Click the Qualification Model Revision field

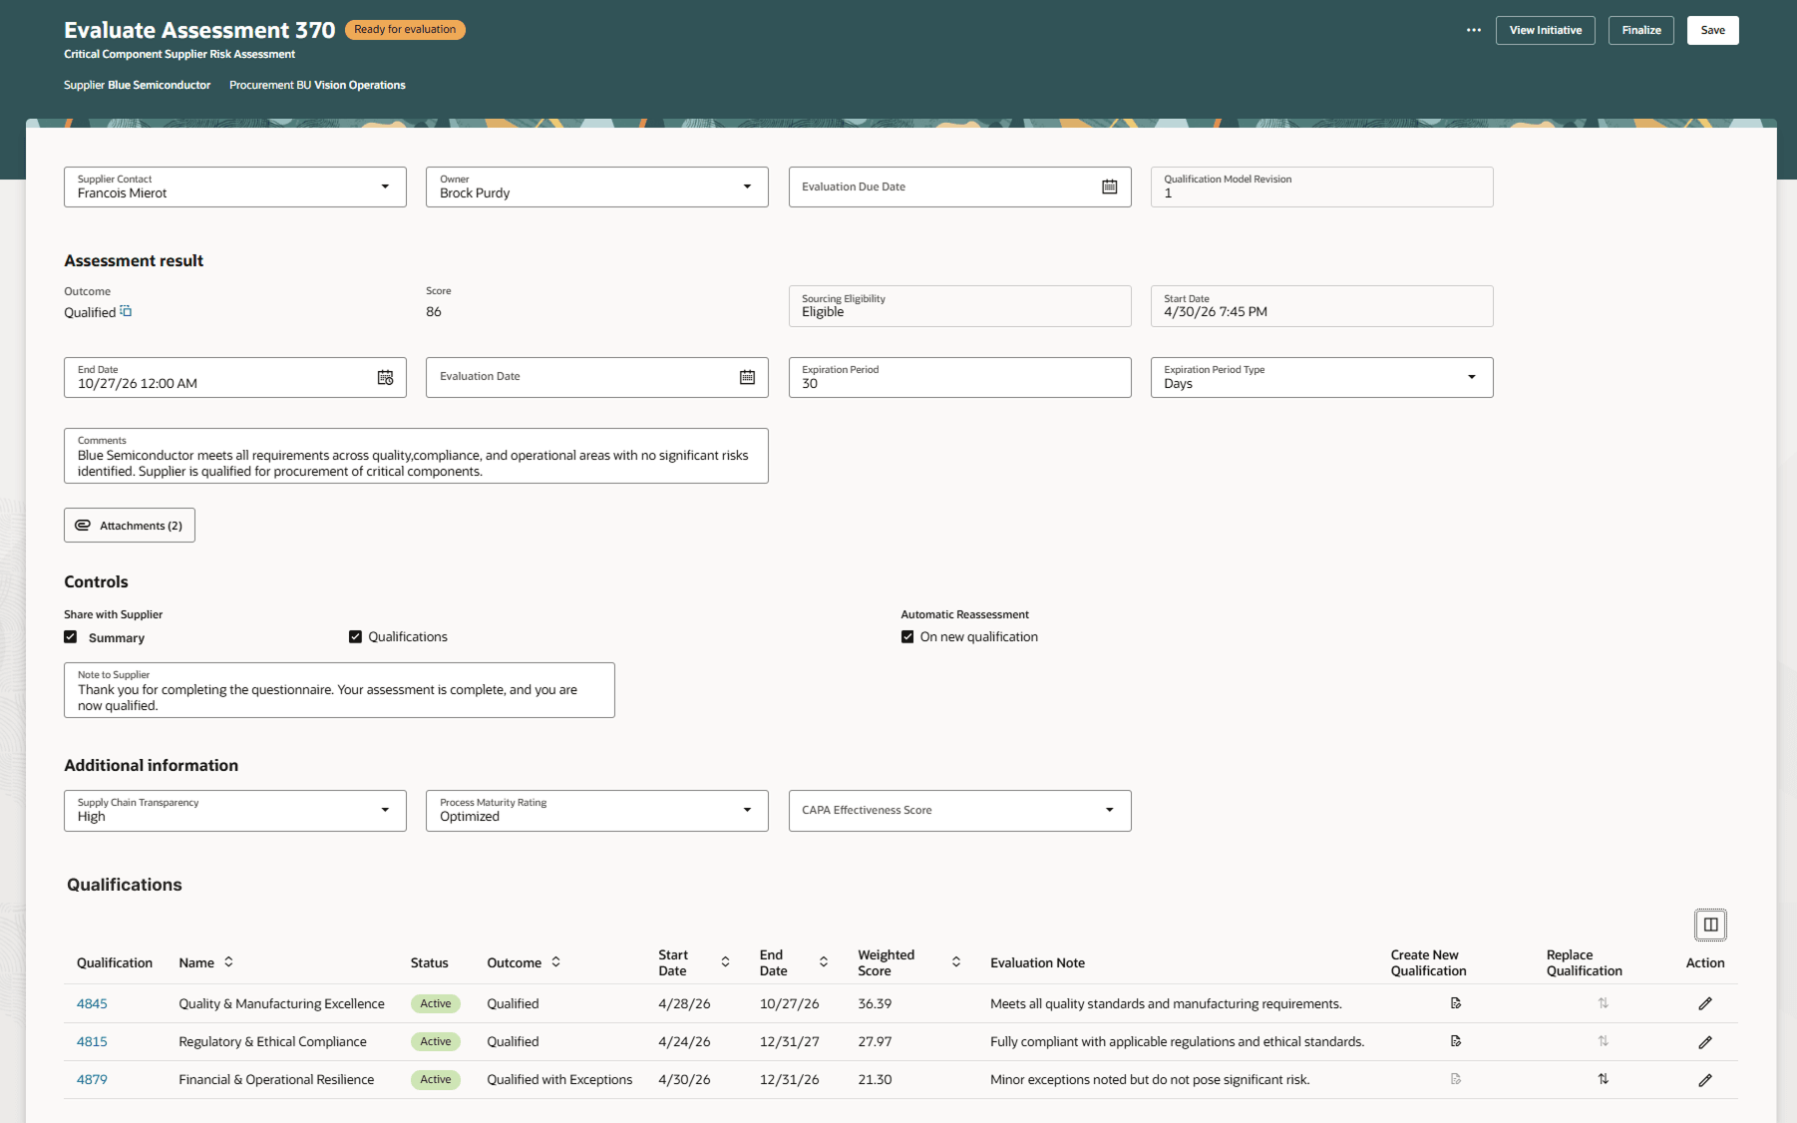point(1321,187)
